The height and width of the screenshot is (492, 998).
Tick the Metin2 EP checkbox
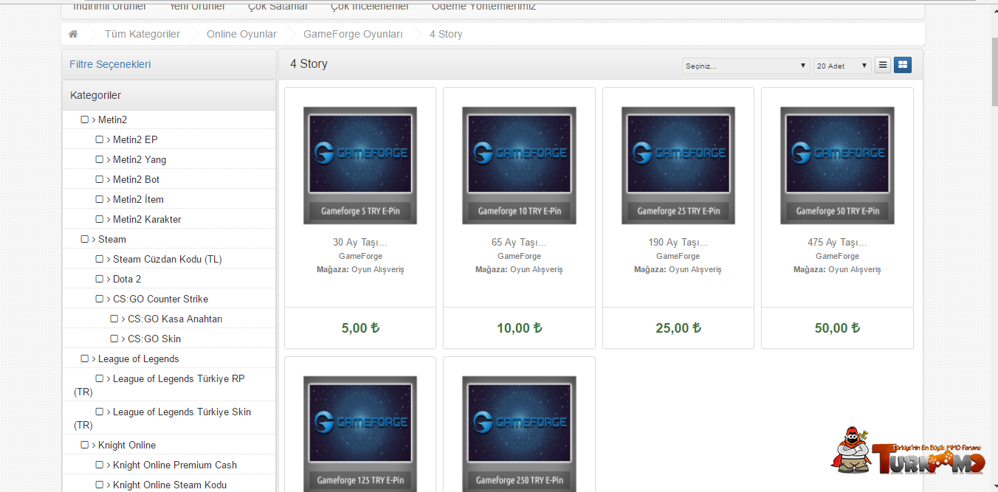point(100,139)
